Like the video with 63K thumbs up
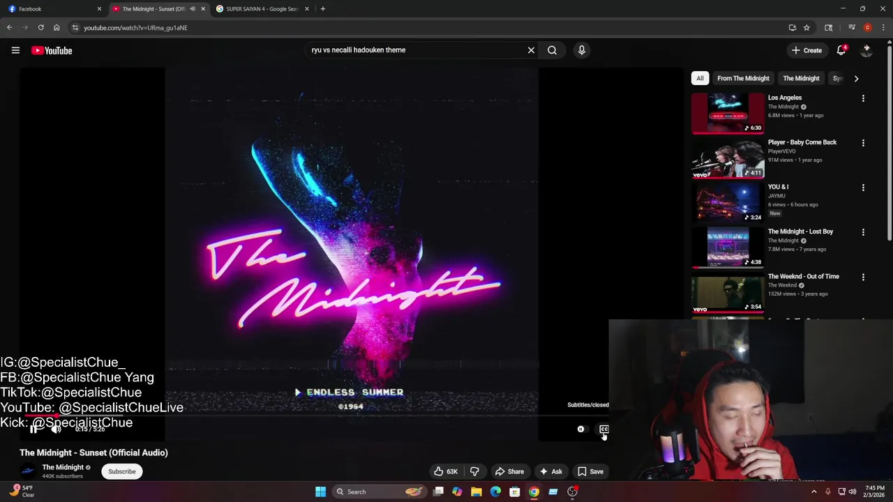Viewport: 893px width, 502px height. [446, 471]
